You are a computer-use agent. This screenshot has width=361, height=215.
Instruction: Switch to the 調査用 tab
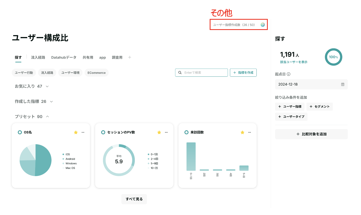(x=117, y=58)
